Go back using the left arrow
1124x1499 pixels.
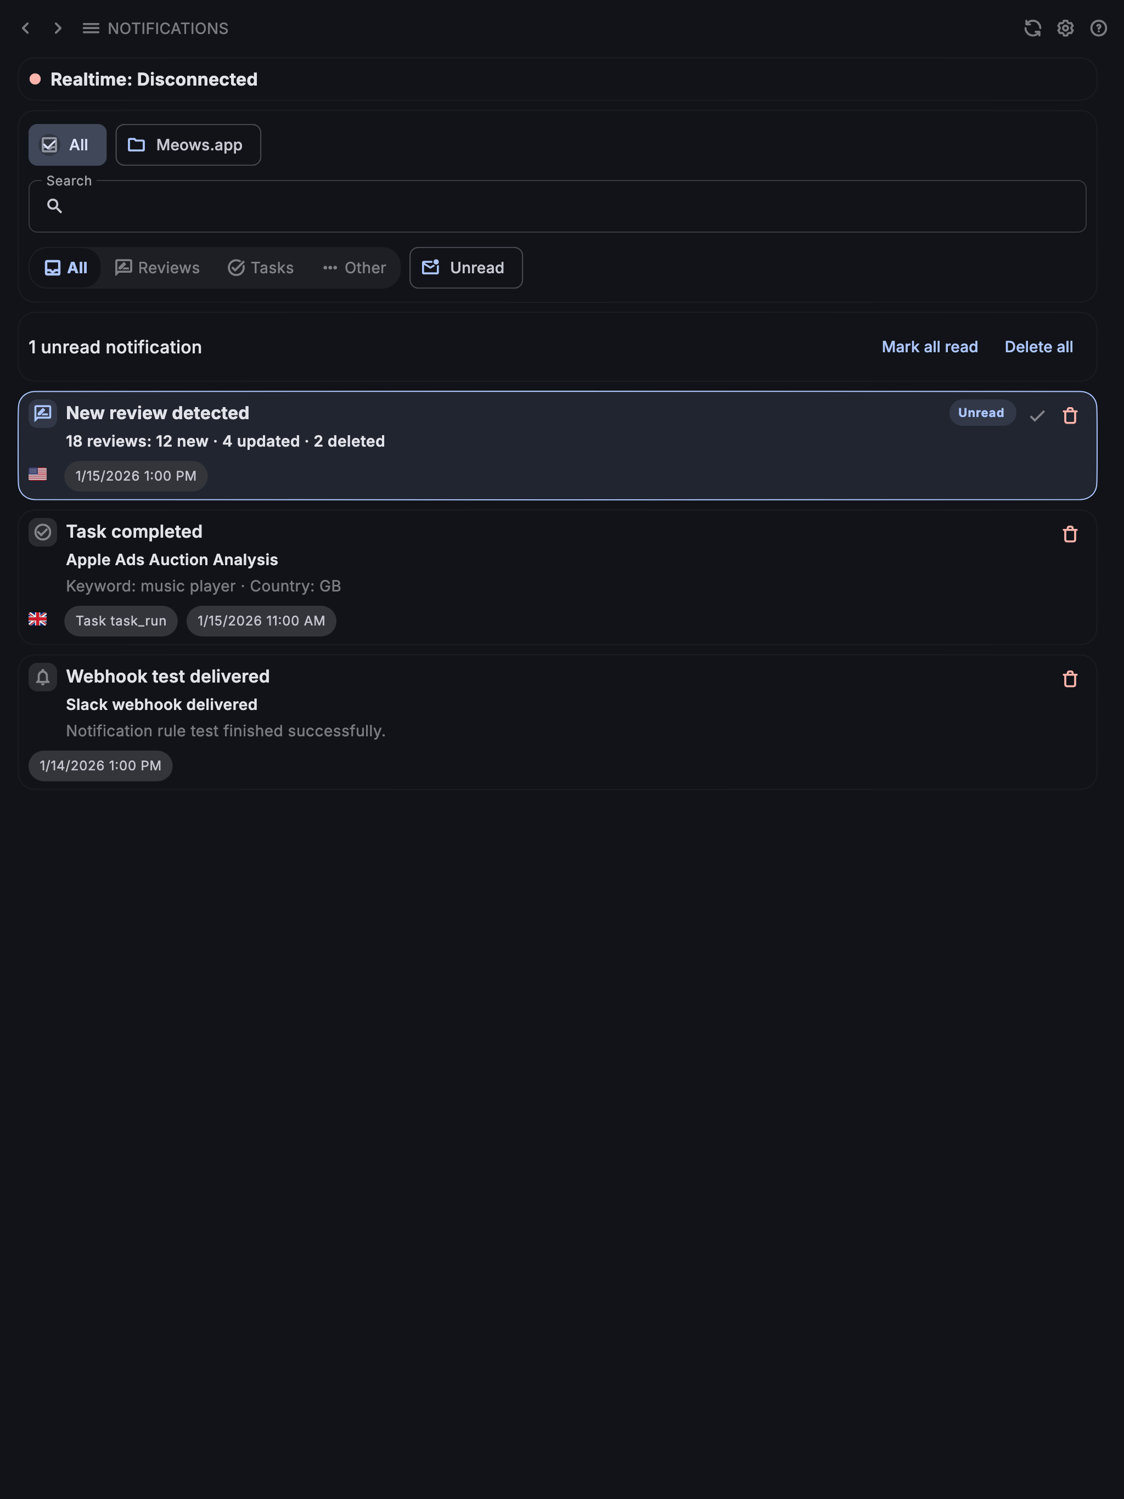click(x=26, y=29)
